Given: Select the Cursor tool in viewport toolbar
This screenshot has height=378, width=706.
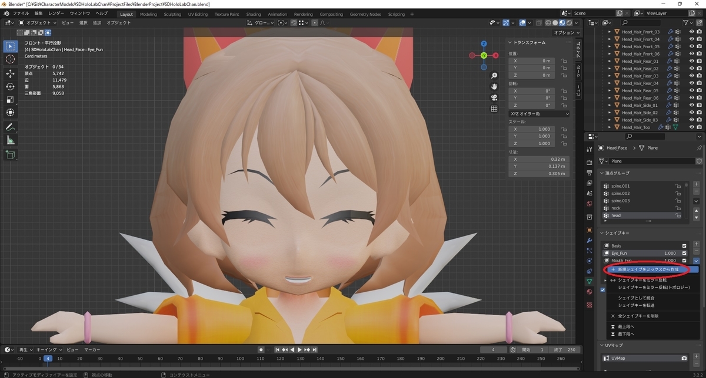Looking at the screenshot, I should pyautogui.click(x=10, y=59).
